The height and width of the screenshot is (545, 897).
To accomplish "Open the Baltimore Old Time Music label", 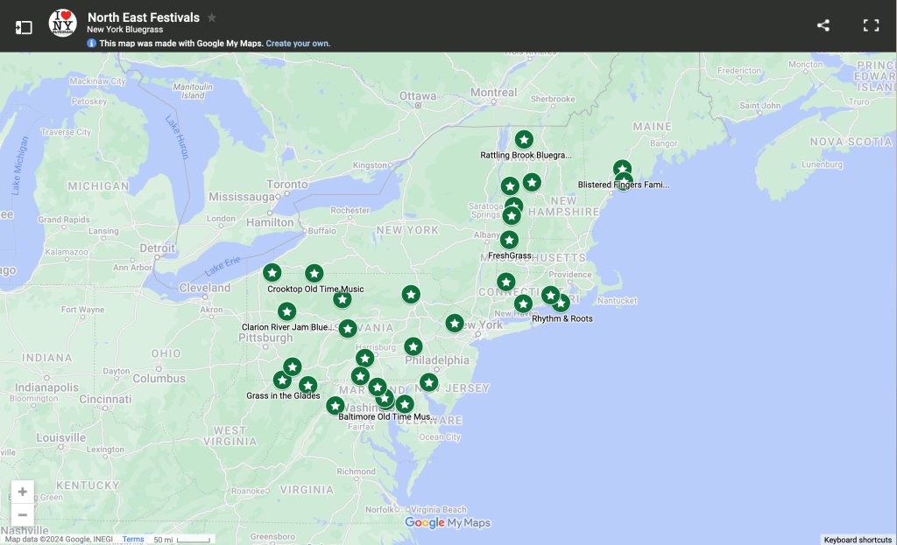I will pyautogui.click(x=385, y=416).
